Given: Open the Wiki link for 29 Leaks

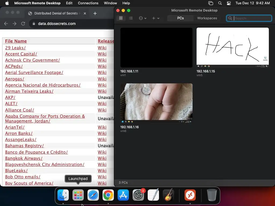Looking at the screenshot, I should (102, 48).
